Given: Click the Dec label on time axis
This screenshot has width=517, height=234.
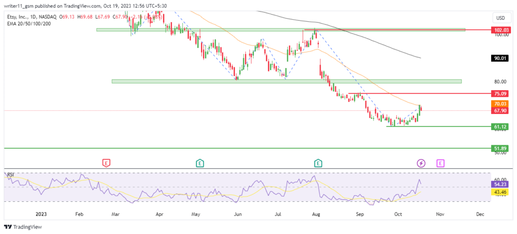Looking at the screenshot, I should point(480,214).
